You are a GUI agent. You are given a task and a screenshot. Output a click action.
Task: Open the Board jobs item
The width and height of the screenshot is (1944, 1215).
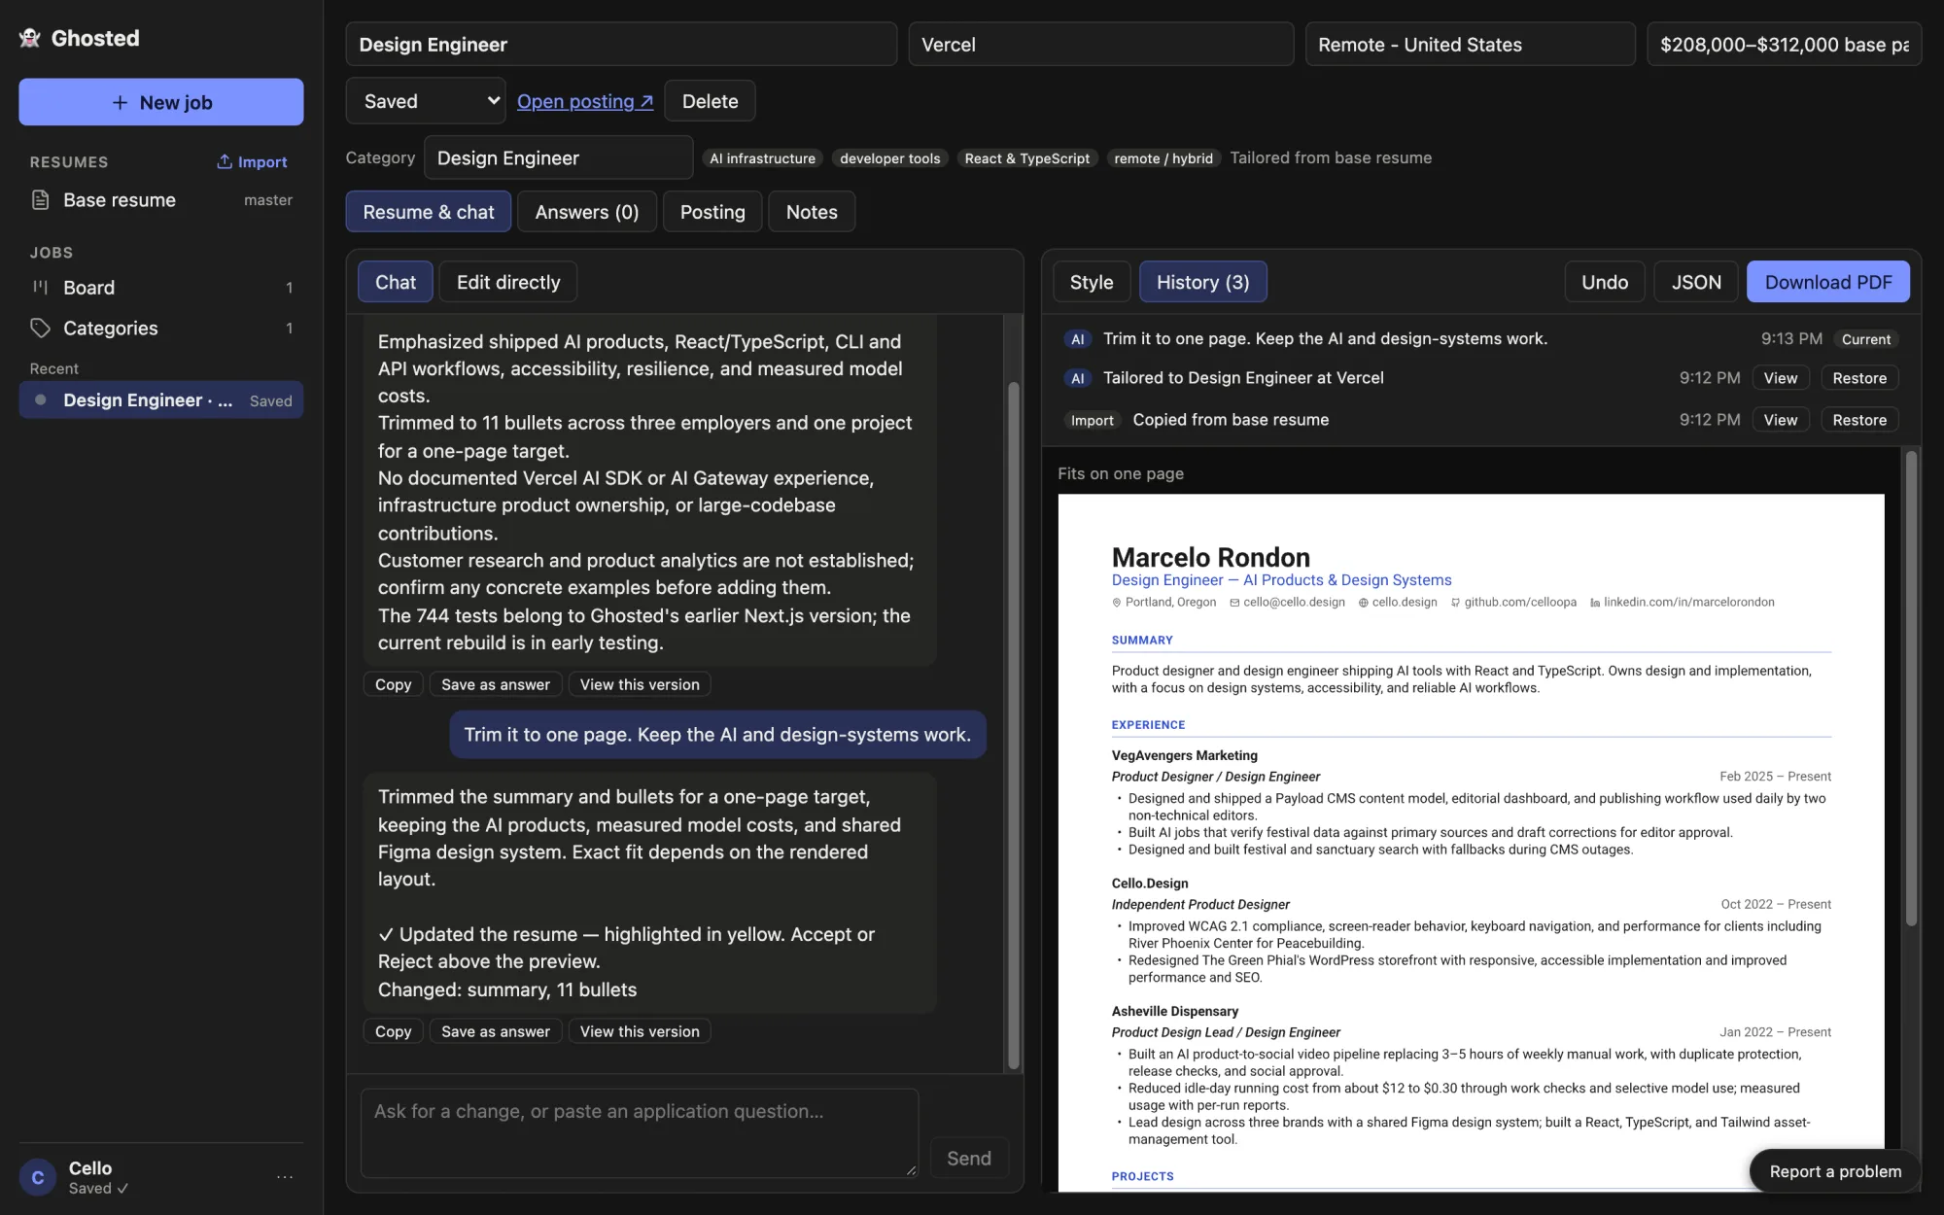161,288
